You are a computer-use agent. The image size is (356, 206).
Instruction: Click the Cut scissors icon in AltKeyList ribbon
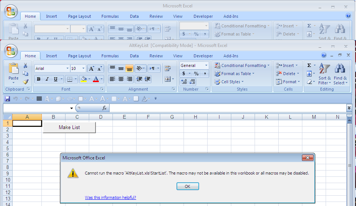pos(26,65)
